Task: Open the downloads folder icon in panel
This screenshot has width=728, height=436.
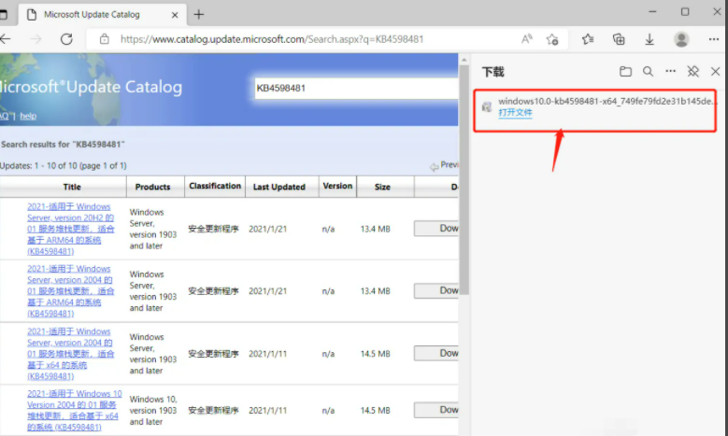Action: click(625, 72)
